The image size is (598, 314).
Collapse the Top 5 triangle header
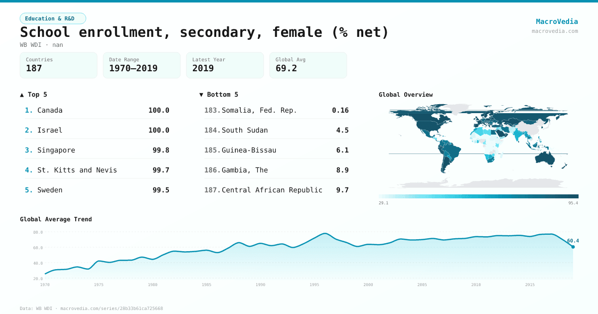34,94
